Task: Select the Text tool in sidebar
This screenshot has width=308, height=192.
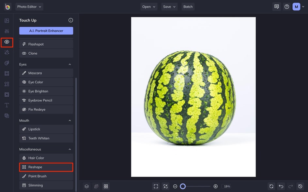Action: click(7, 105)
